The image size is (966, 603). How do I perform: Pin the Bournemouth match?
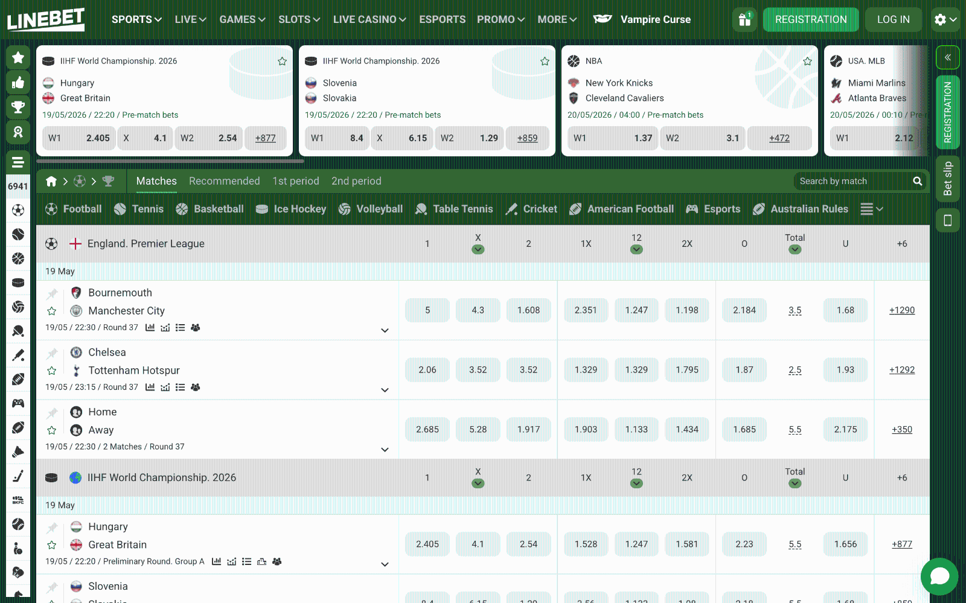52,293
